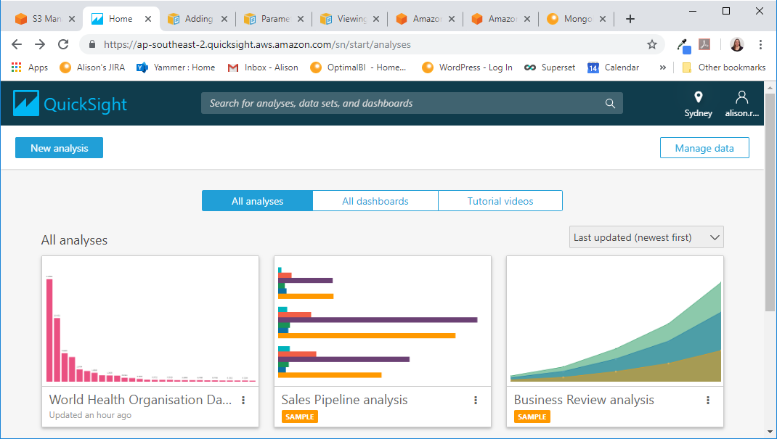Close the Home QuickSight tab
This screenshot has width=777, height=439.
click(147, 19)
